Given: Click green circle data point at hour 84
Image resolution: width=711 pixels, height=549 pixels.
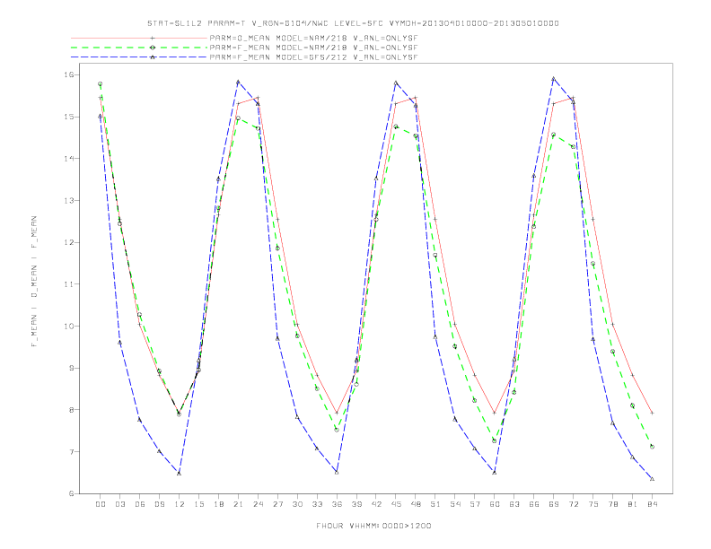Looking at the screenshot, I should coord(652,447).
